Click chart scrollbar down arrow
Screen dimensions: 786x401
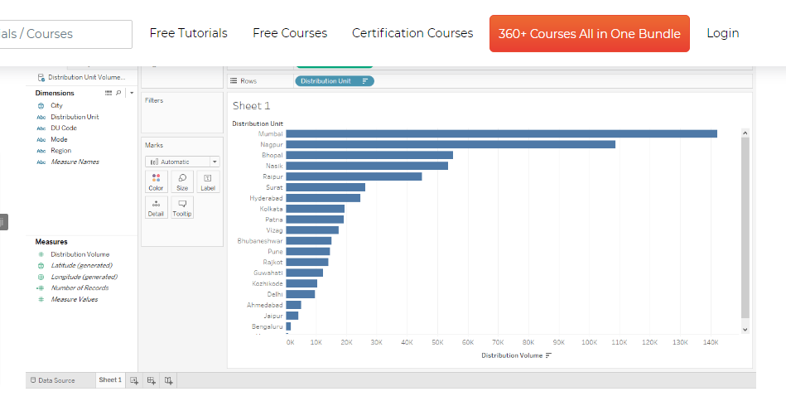click(745, 329)
